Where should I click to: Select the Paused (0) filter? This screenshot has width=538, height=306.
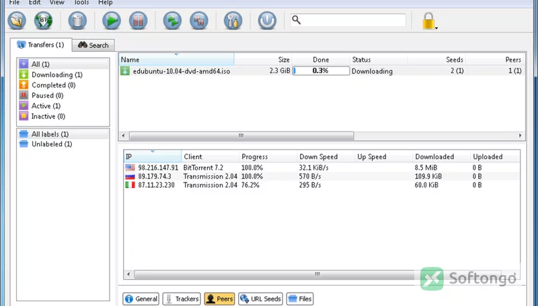pos(63,95)
